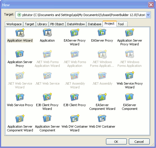Pick the EAServer Proxy icon
156x148 pixels.
tap(102, 32)
